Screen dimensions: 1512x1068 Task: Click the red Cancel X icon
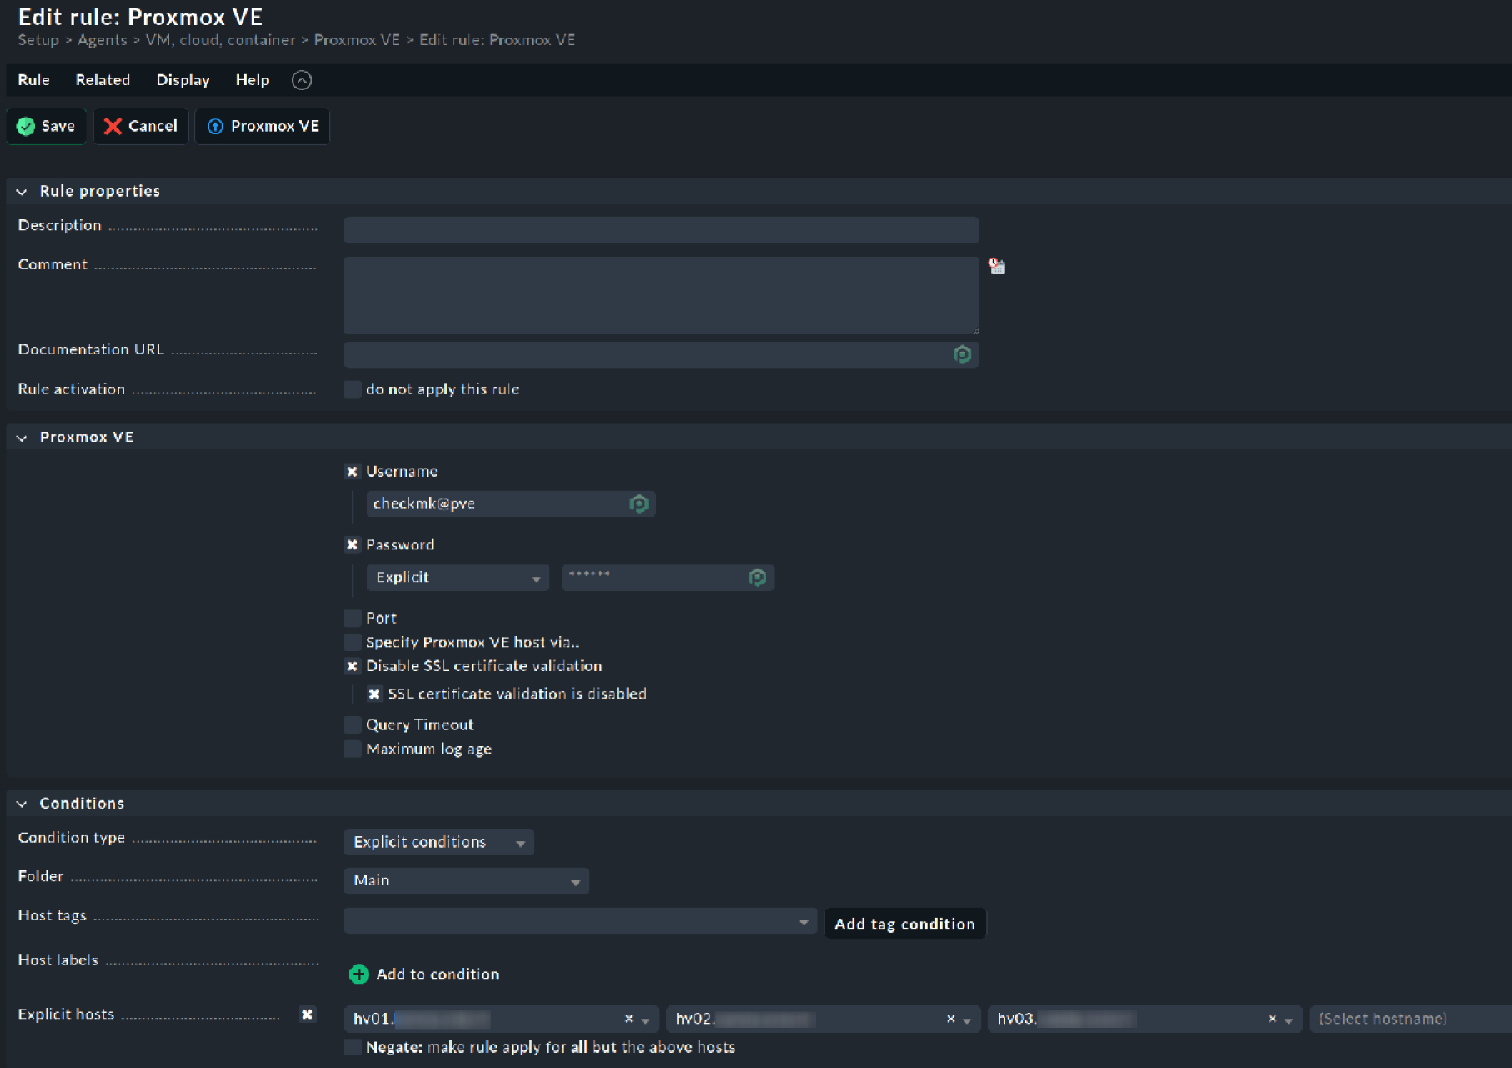click(112, 127)
